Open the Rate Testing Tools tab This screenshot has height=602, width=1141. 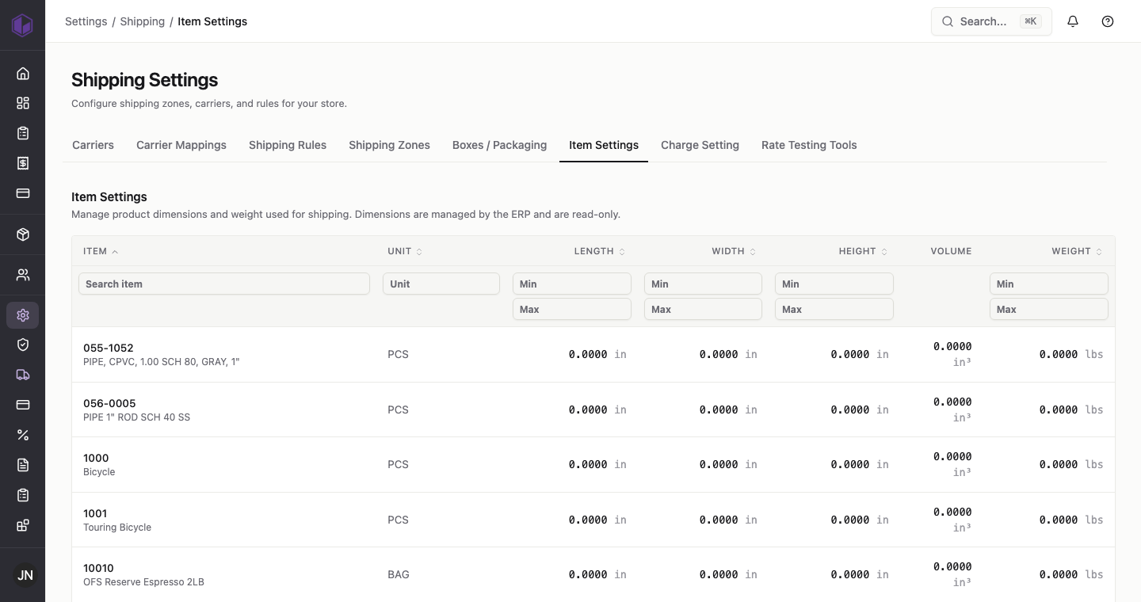pos(809,145)
